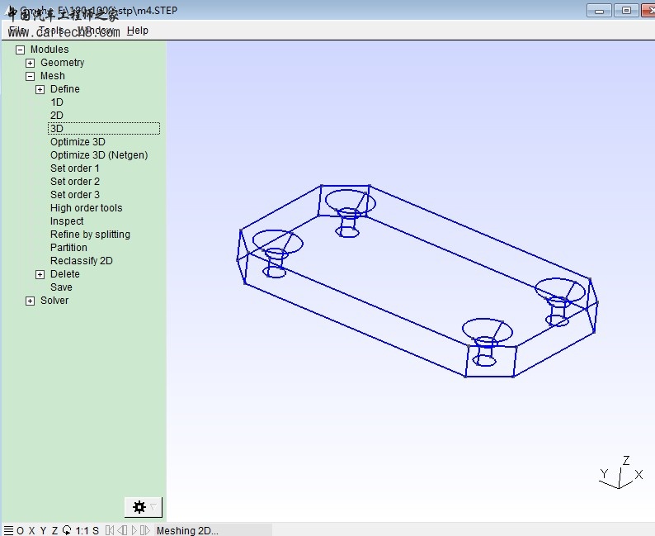This screenshot has width=655, height=536.
Task: Click Refine by splitting
Action: pos(90,235)
